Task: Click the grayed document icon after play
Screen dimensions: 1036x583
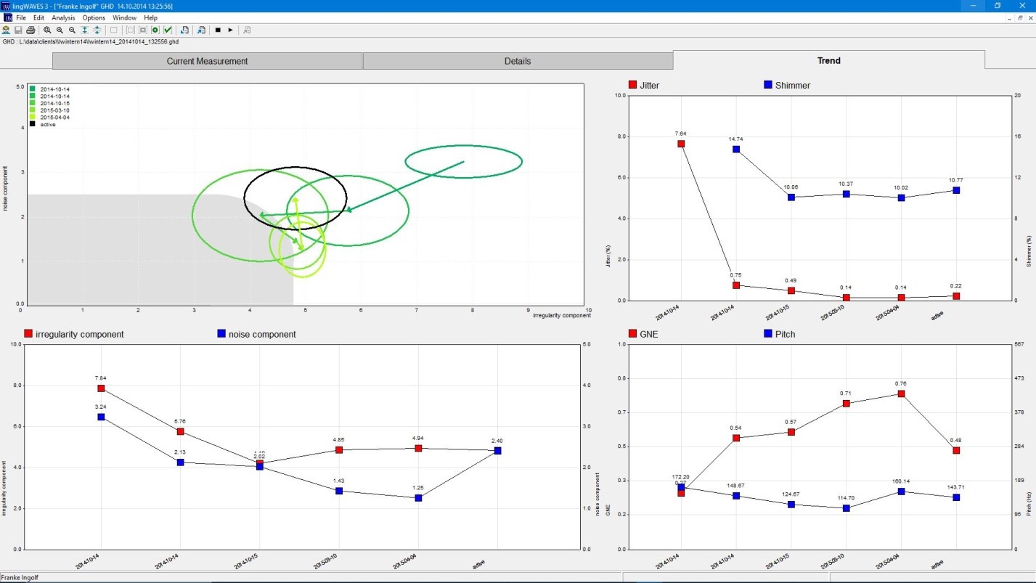Action: click(247, 30)
